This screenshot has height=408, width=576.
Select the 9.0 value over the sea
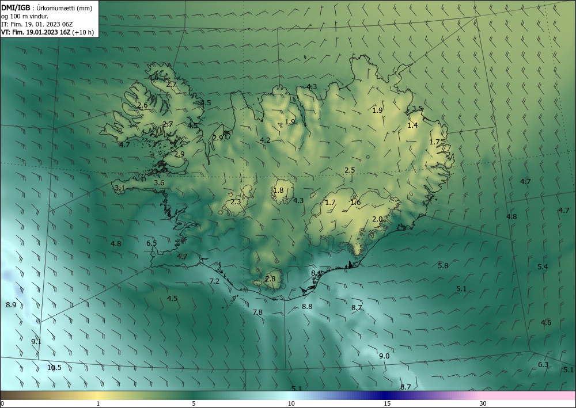tap(384, 356)
